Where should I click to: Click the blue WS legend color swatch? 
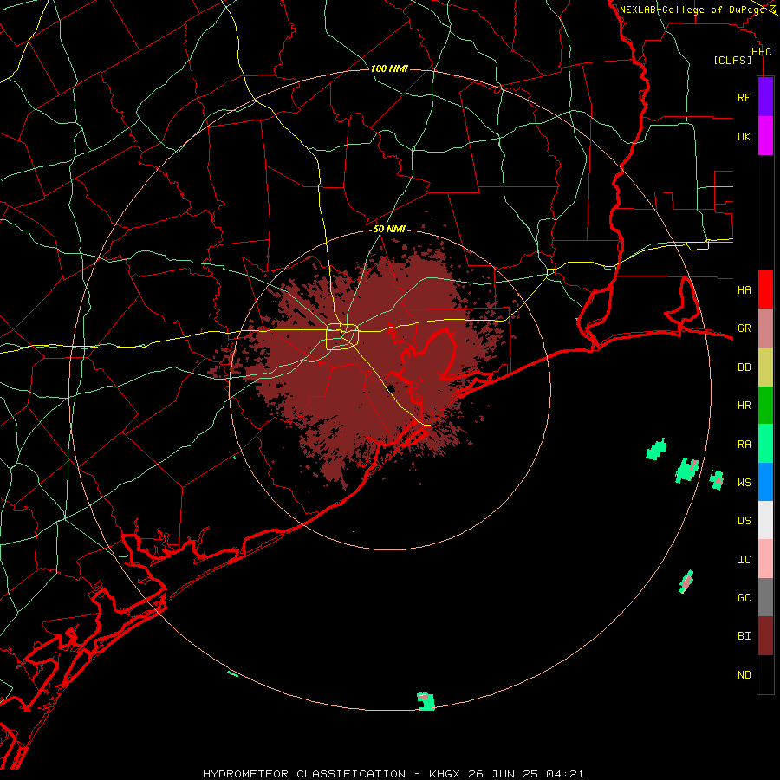(x=765, y=482)
